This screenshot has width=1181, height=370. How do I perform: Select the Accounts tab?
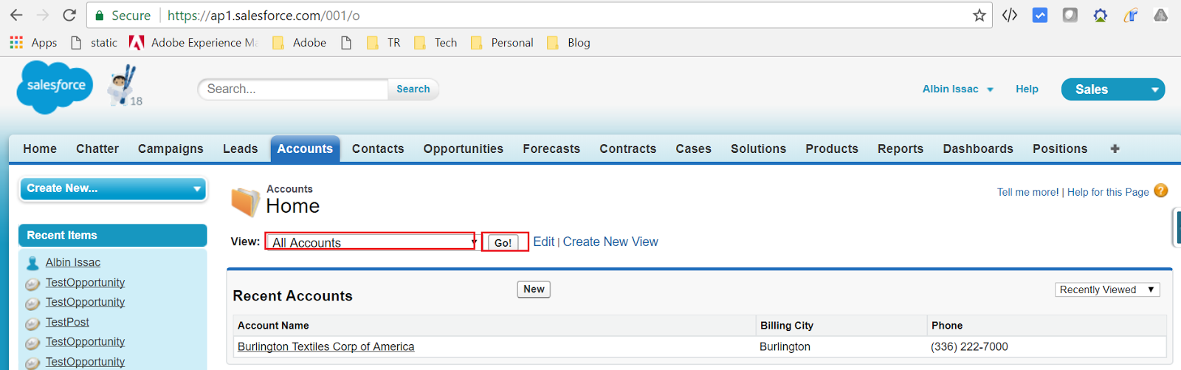click(305, 148)
